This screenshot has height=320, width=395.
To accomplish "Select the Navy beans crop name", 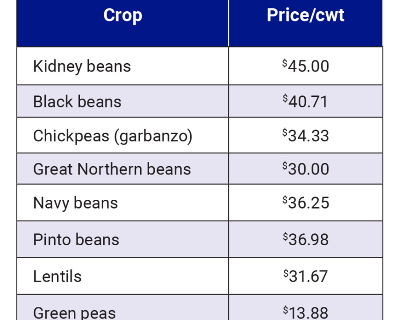I will click(75, 203).
